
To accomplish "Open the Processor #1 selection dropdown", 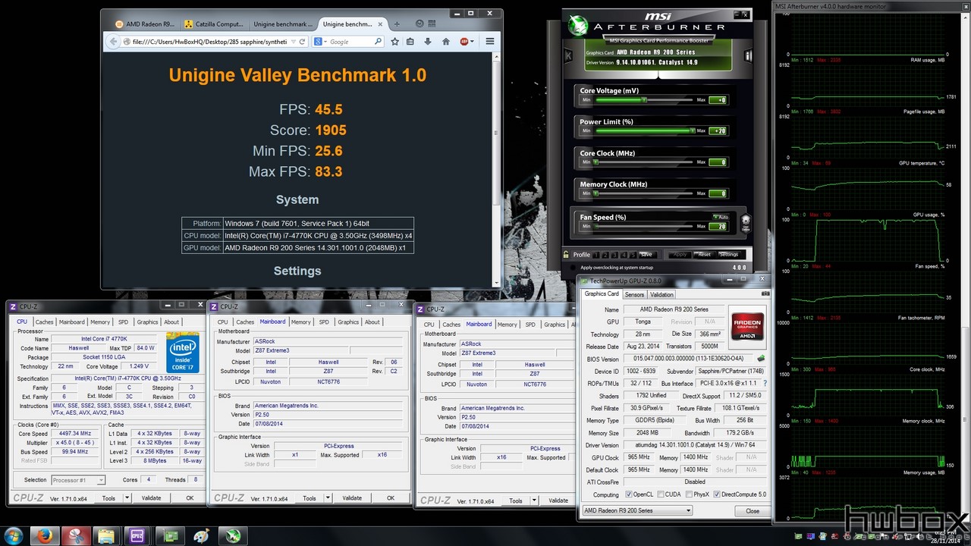I will click(x=78, y=480).
